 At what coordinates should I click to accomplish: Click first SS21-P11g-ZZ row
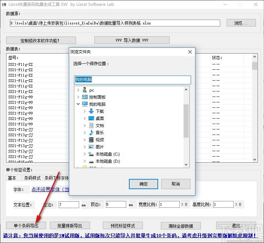(x=21, y=64)
